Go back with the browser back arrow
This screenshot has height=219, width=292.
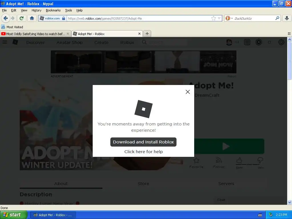tap(6, 18)
